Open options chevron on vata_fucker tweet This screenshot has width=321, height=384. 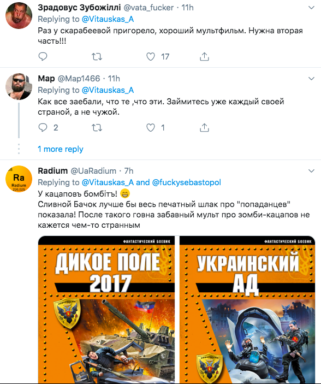click(x=311, y=8)
